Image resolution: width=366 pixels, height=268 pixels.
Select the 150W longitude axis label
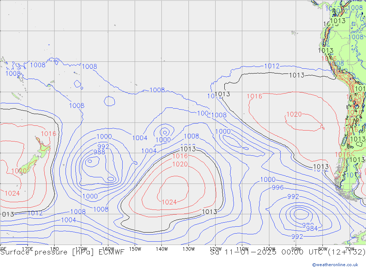pos(135,249)
